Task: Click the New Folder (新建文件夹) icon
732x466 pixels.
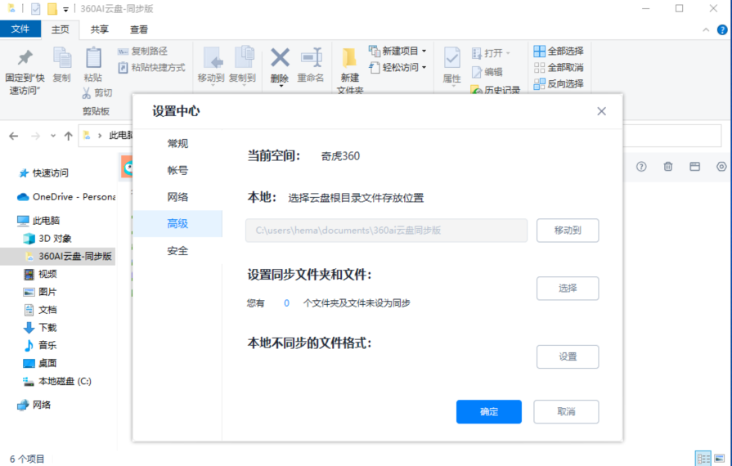Action: click(x=349, y=58)
